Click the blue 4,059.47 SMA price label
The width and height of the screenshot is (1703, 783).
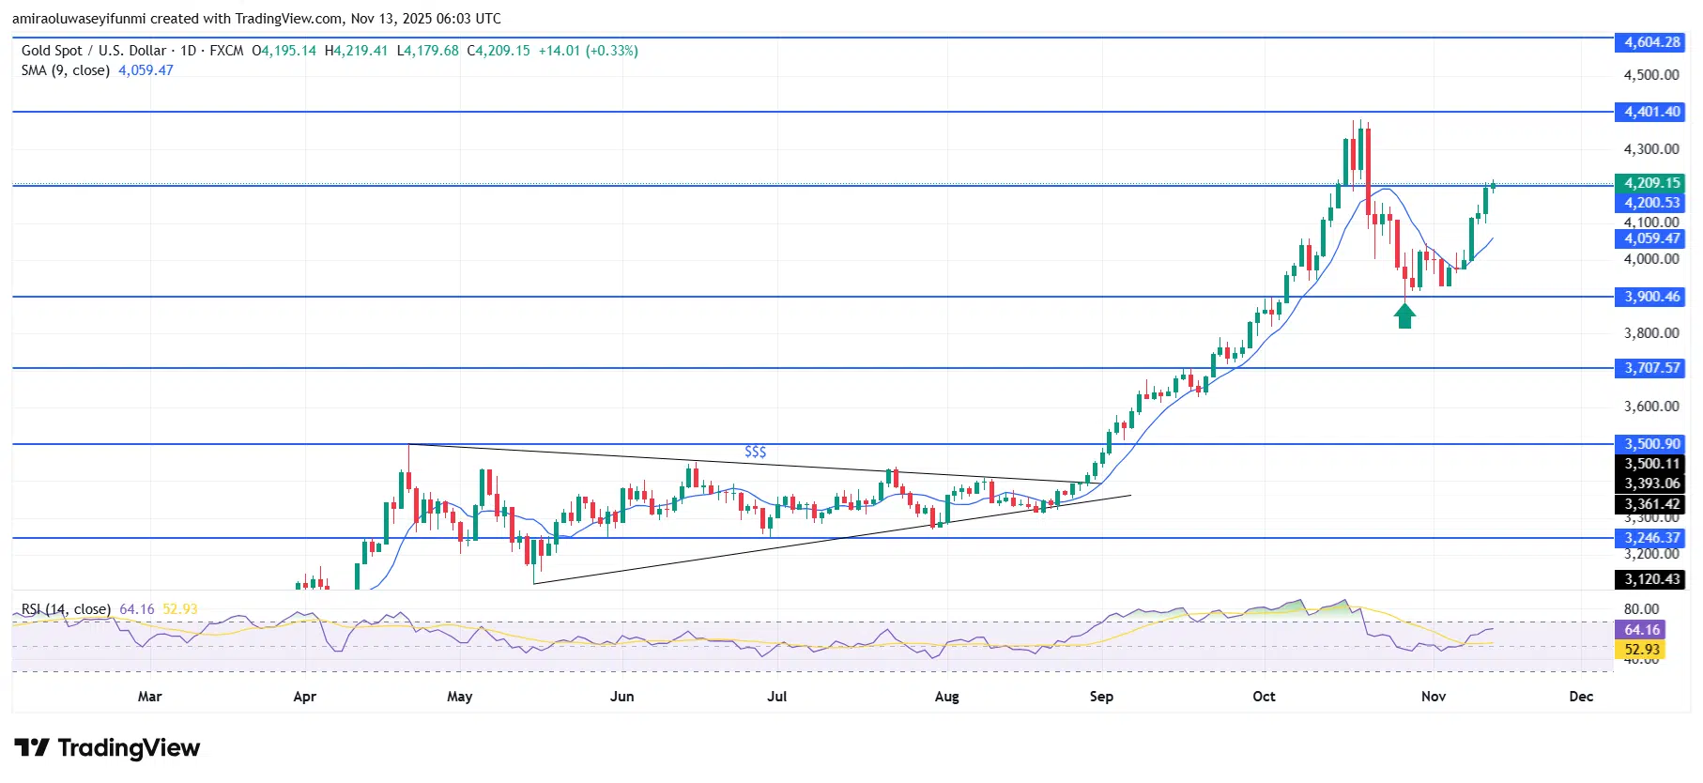click(1651, 238)
